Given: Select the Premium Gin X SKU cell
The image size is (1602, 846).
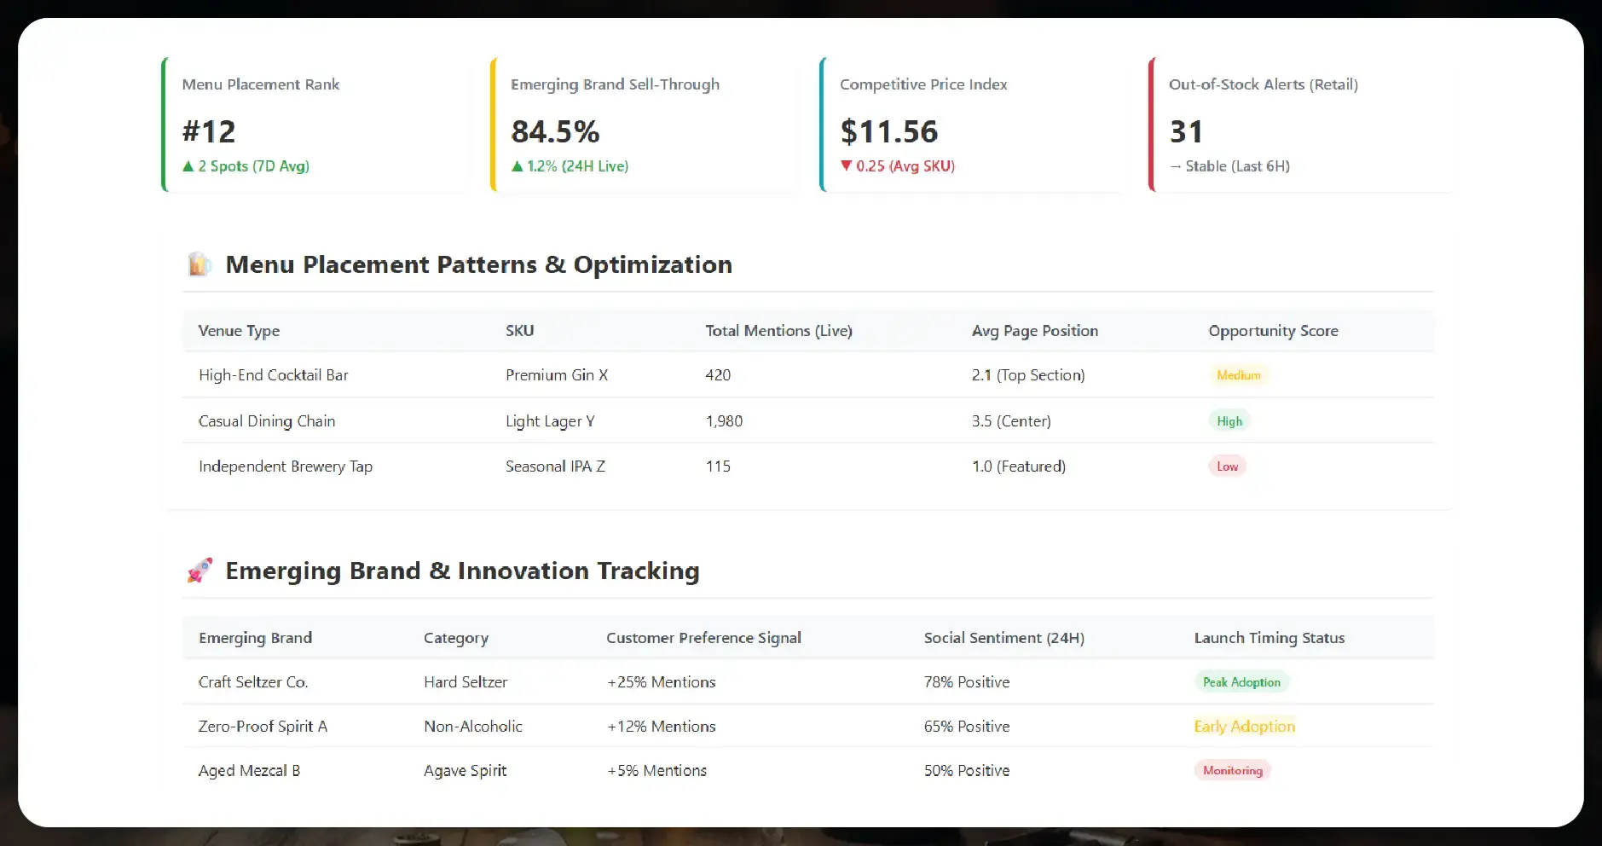Looking at the screenshot, I should tap(556, 375).
